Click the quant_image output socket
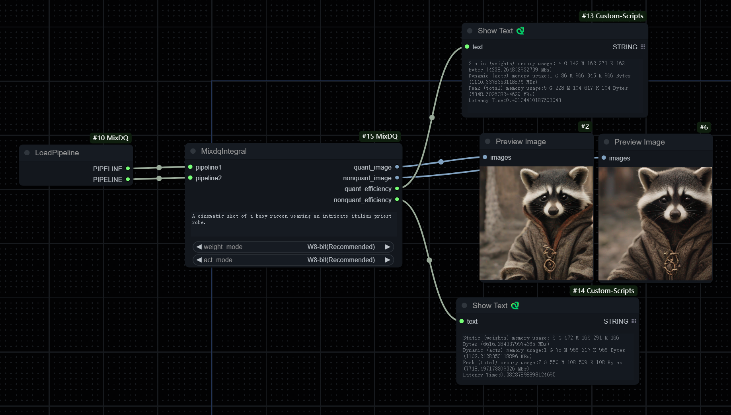Viewport: 731px width, 415px height. pyautogui.click(x=397, y=167)
